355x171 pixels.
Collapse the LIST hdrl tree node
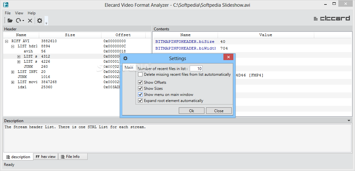pyautogui.click(x=13, y=46)
